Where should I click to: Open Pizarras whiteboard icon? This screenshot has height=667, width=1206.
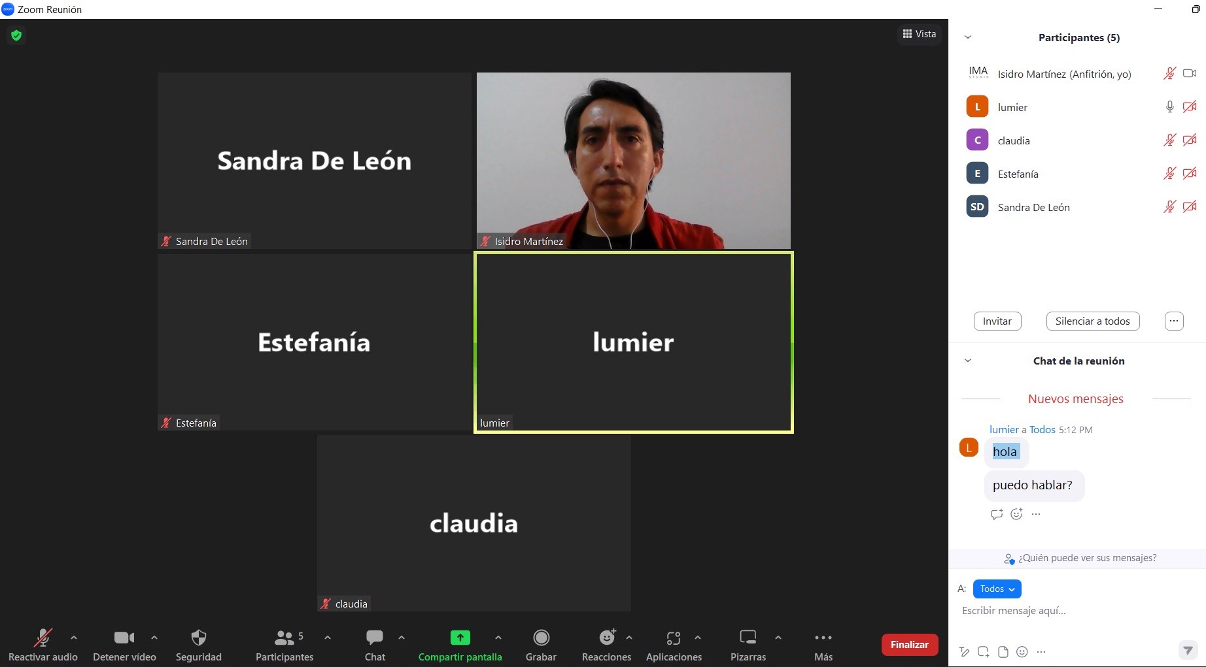click(x=748, y=638)
